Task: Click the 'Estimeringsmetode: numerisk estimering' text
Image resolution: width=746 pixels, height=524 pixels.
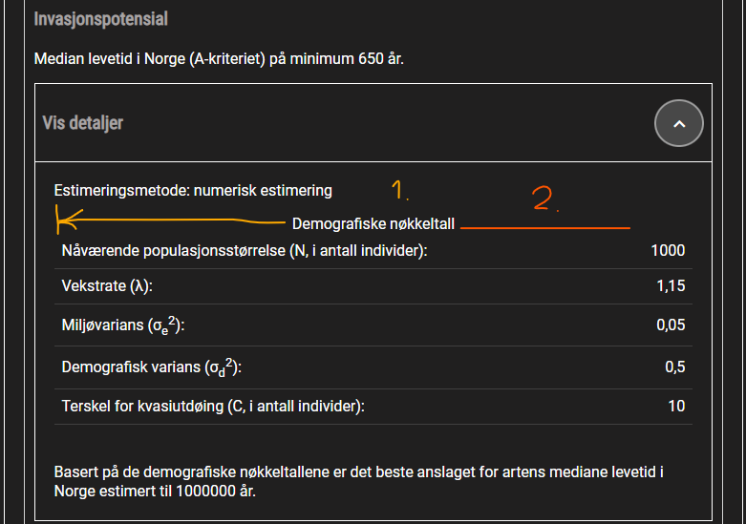Action: click(193, 191)
